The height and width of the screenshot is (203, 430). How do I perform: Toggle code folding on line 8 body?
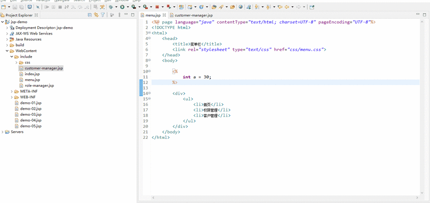point(149,60)
